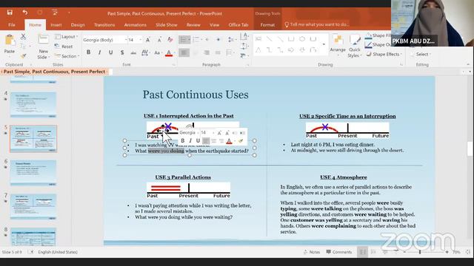Image resolution: width=474 pixels, height=266 pixels.
Task: Click the Format Painter brush icon
Action: click(x=23, y=56)
